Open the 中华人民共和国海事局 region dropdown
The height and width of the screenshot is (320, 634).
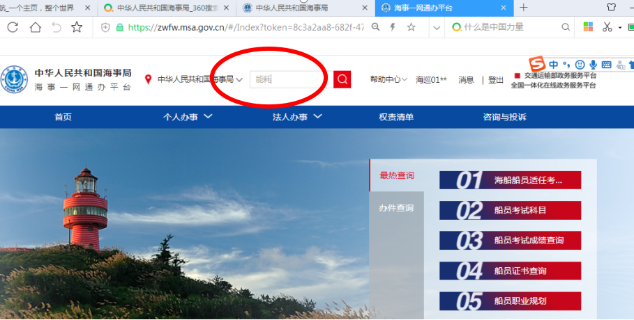point(199,79)
